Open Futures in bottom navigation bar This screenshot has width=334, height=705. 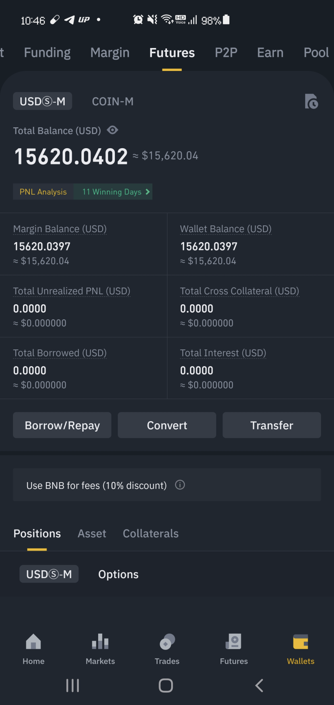coord(234,649)
